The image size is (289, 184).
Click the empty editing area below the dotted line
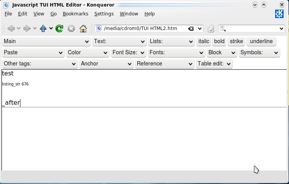pos(144,138)
